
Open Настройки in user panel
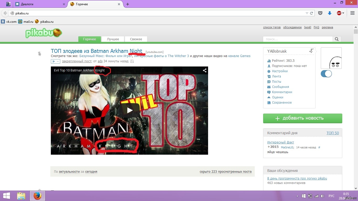coord(280,71)
